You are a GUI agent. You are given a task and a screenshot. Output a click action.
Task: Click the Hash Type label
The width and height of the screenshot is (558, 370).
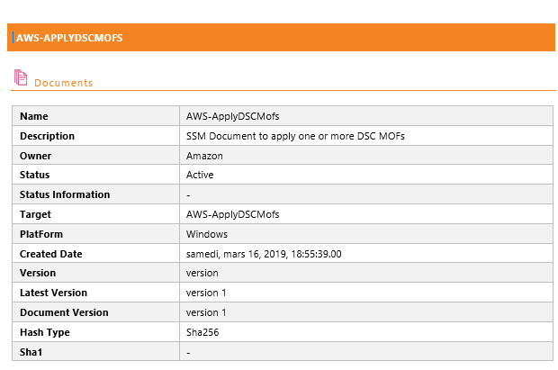coord(45,332)
